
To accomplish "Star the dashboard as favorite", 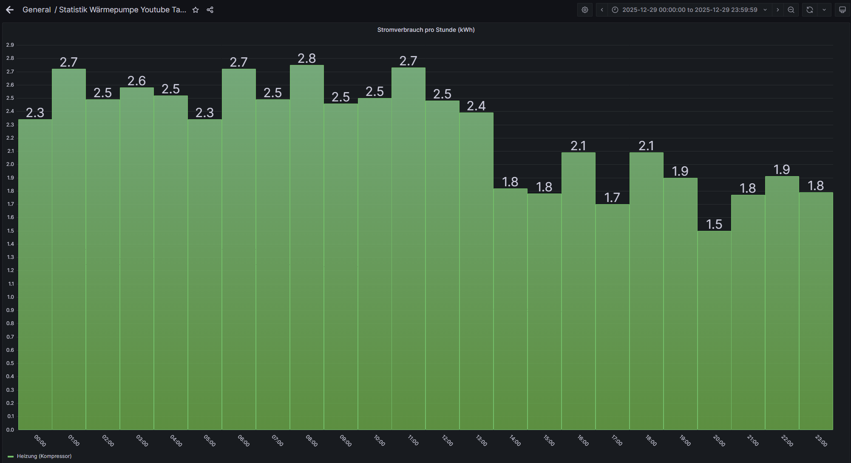I will (x=196, y=10).
